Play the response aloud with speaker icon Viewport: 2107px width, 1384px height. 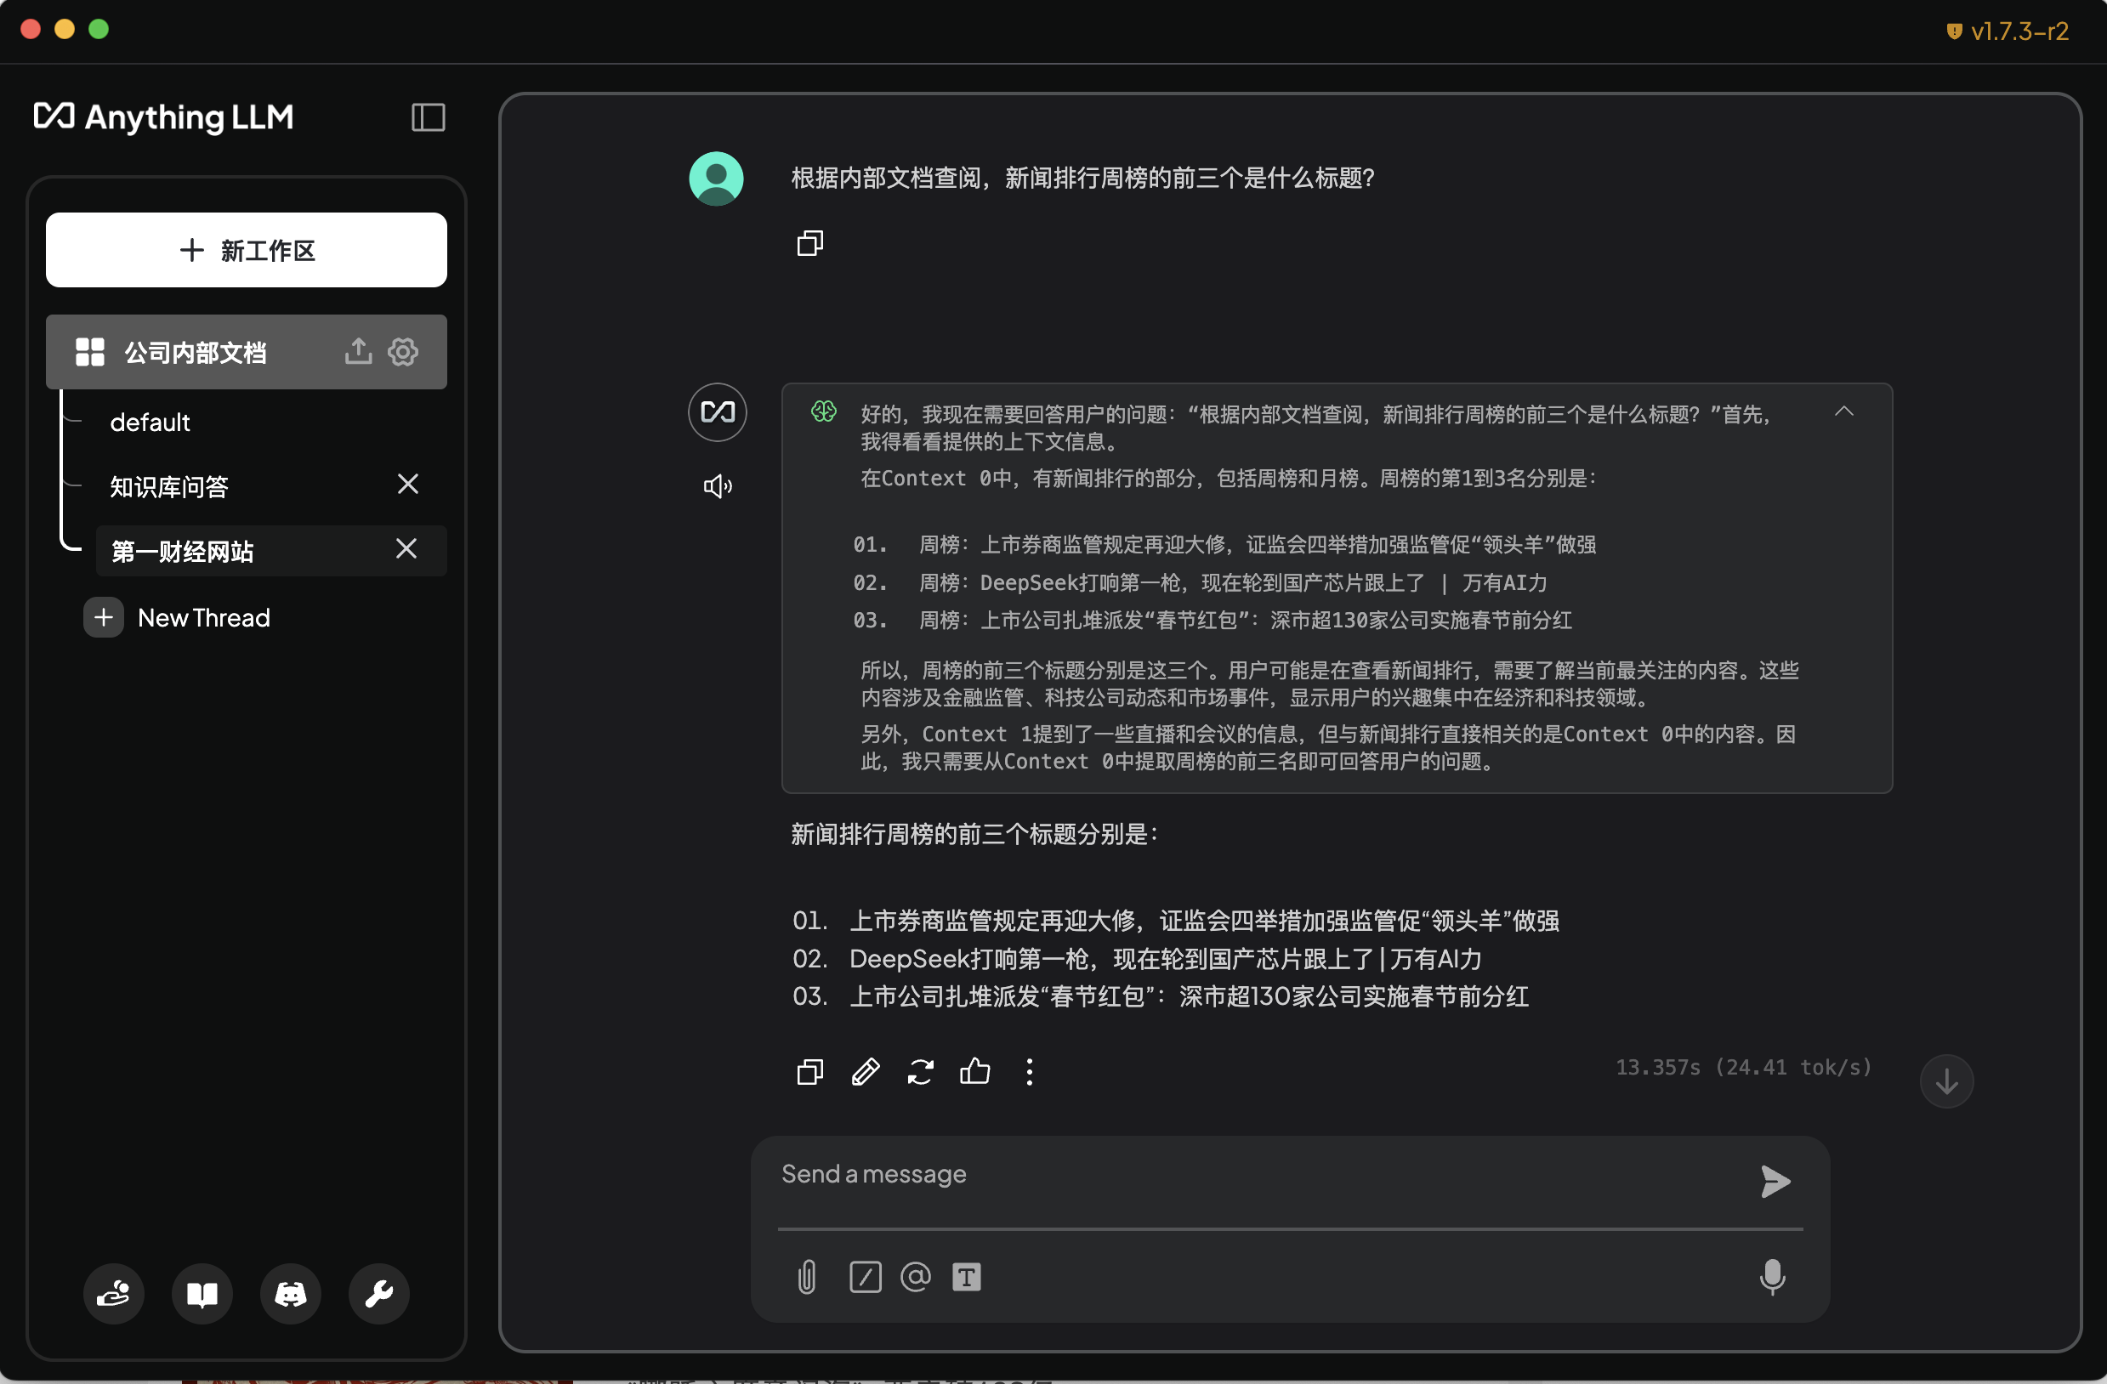pos(717,485)
